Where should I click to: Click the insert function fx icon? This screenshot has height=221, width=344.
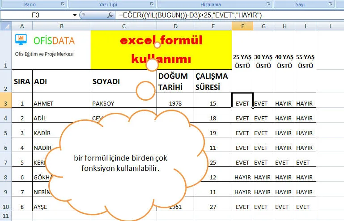[x=110, y=15]
